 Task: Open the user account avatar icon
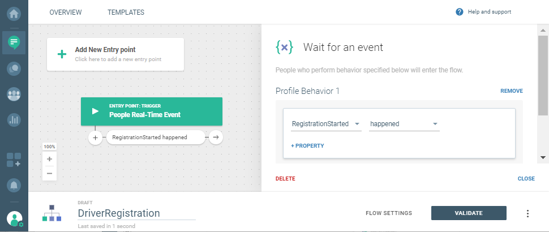(14, 218)
